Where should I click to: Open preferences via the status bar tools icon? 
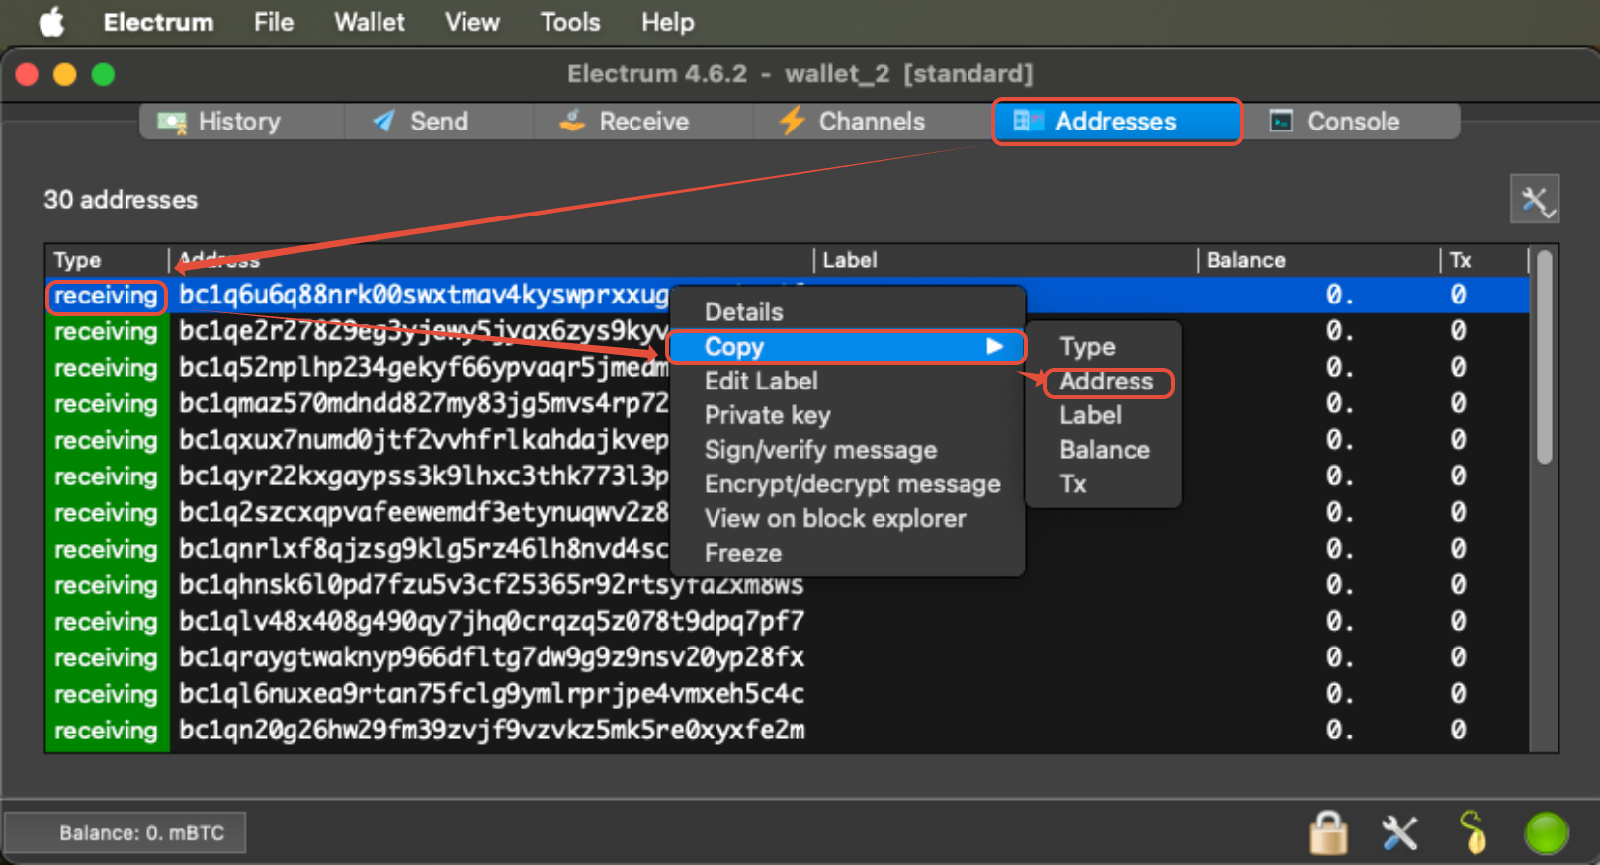tap(1399, 832)
